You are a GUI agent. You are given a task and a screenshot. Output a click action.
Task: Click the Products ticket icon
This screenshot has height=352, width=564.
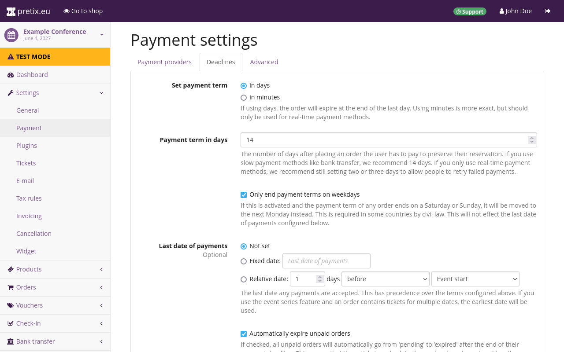[x=11, y=269]
